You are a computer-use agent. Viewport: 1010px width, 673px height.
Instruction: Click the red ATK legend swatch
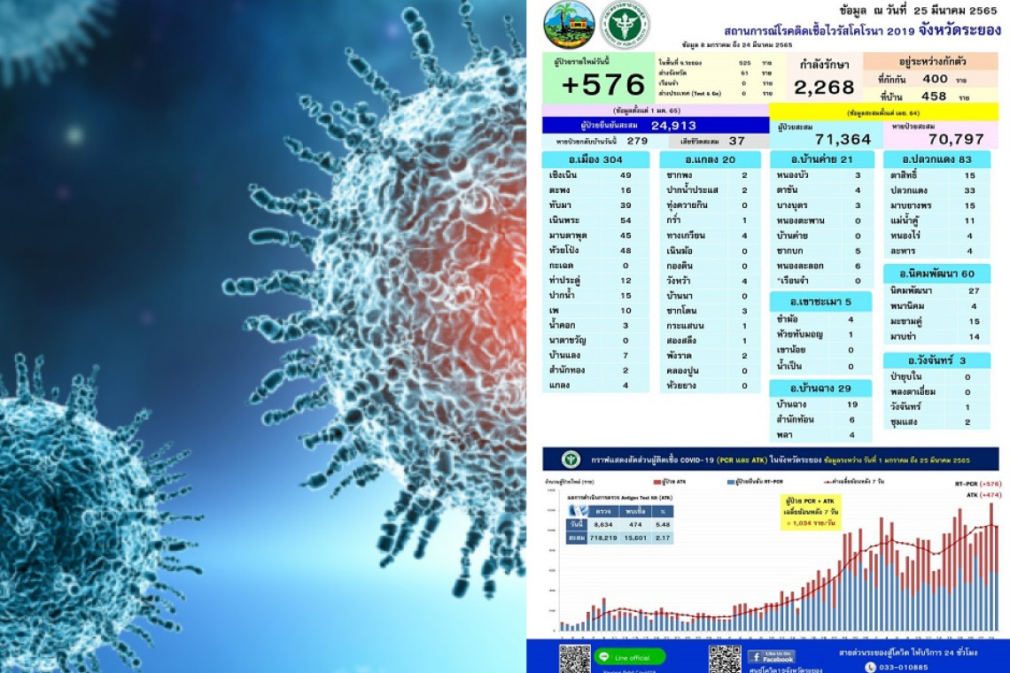tap(657, 481)
